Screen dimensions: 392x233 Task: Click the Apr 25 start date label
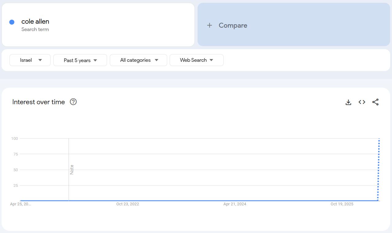tap(21, 204)
